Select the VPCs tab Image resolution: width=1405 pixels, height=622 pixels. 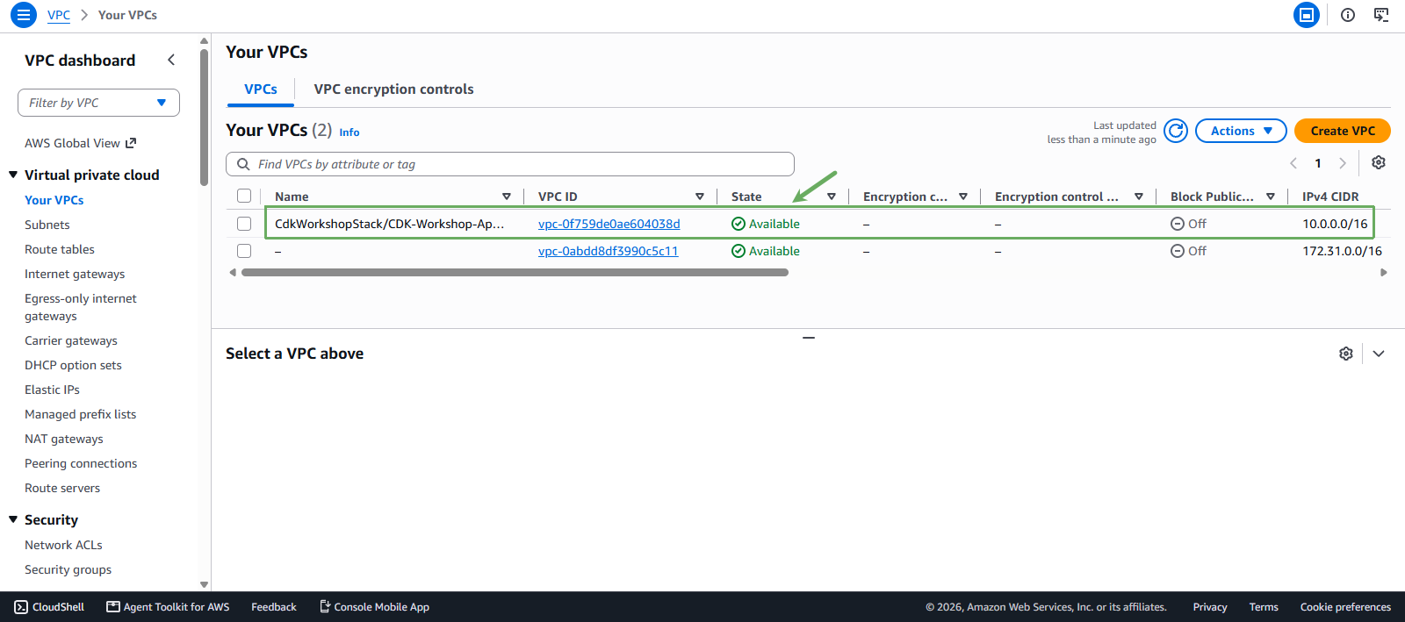pyautogui.click(x=261, y=89)
